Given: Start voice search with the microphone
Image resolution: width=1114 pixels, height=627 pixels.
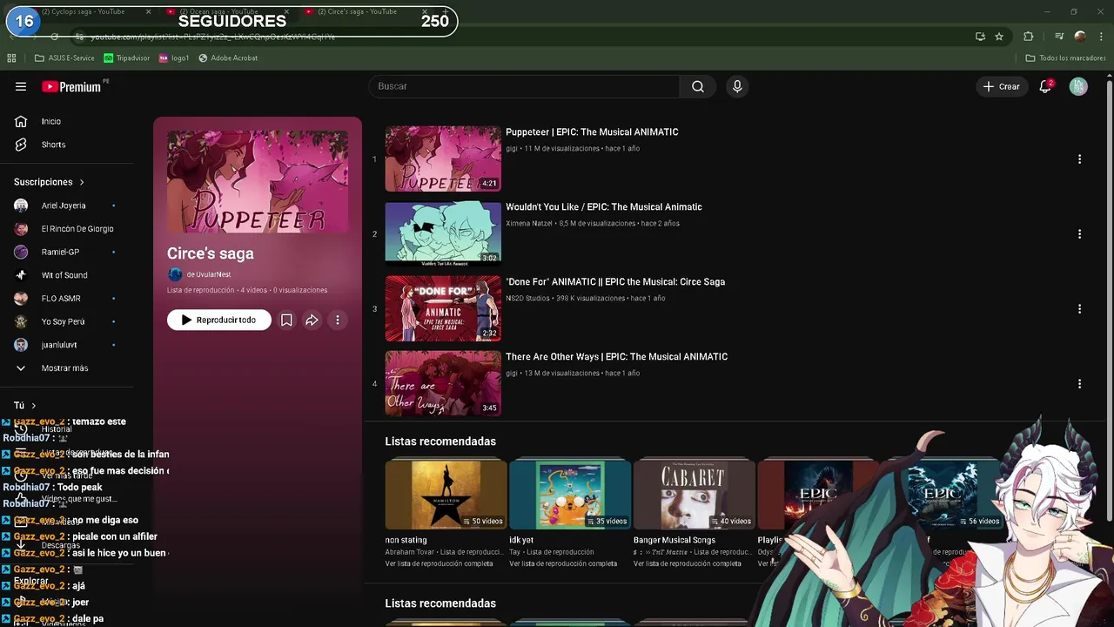Looking at the screenshot, I should pos(737,86).
